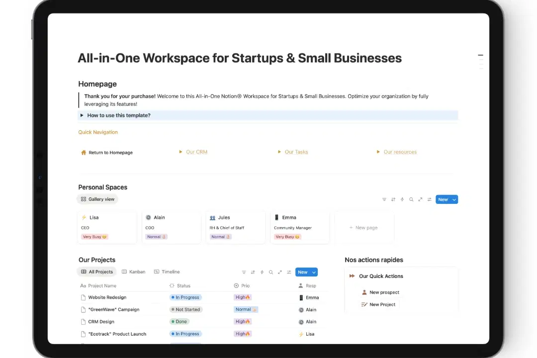The image size is (537, 358).
Task: Click the sort icon in Personal Spaces
Action: tap(393, 199)
